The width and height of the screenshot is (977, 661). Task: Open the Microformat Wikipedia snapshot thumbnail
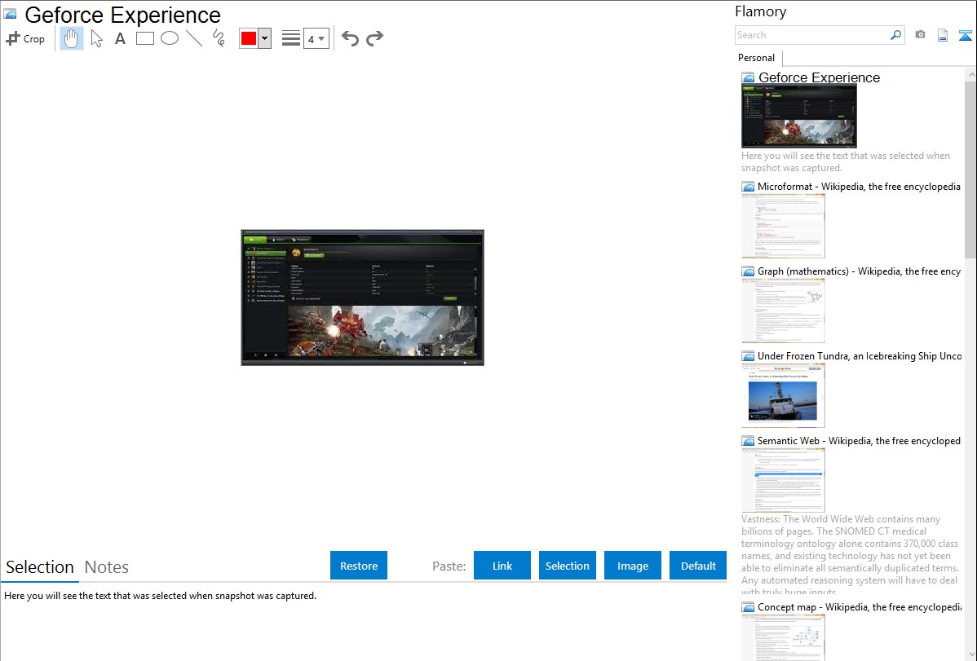click(x=783, y=226)
